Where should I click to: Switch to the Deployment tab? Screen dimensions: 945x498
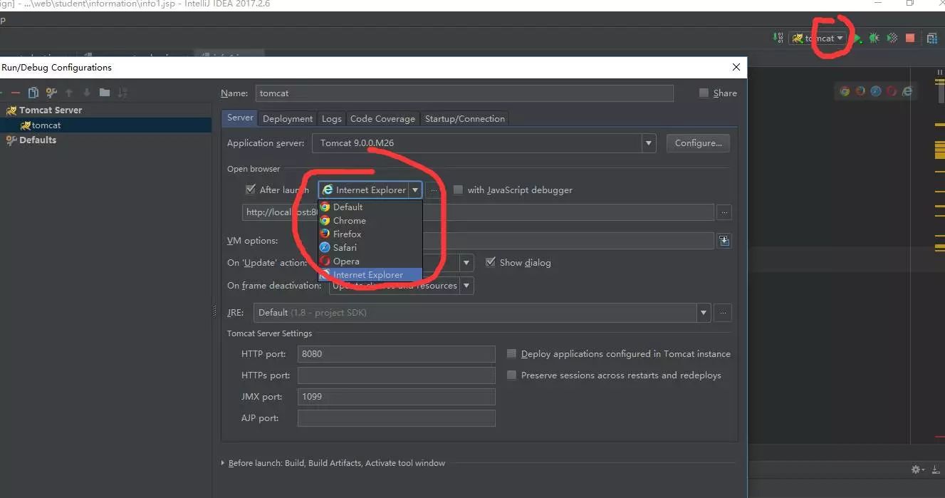(x=288, y=118)
